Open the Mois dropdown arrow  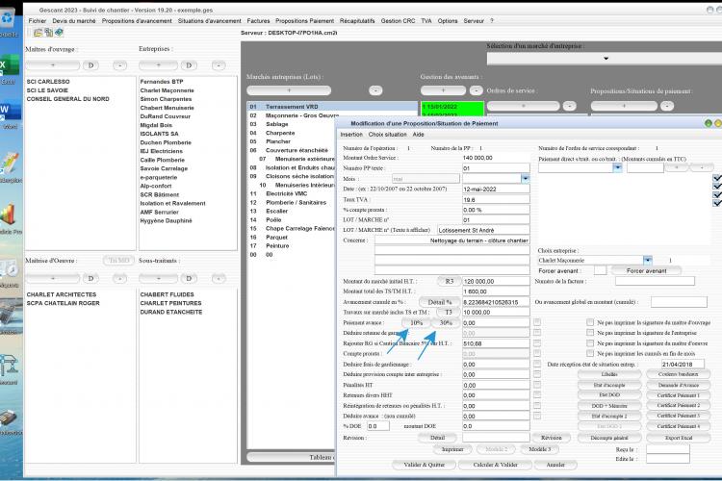coord(525,178)
